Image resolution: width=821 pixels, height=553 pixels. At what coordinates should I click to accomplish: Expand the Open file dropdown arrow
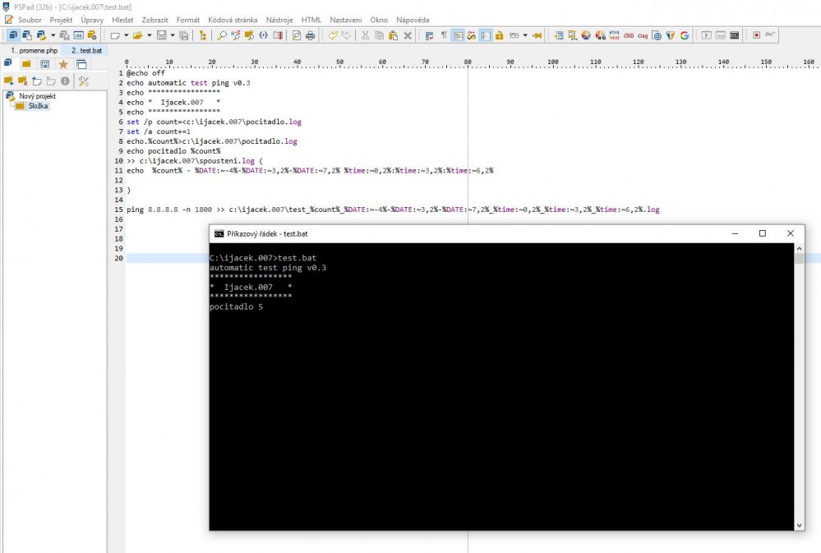click(149, 35)
